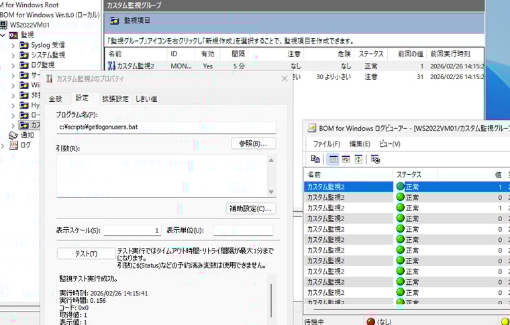The image size is (510, 325).
Task: Click the red circle icon beside (なし)
Action: tap(370, 322)
